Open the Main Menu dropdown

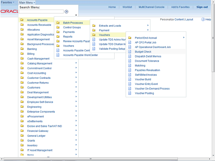27,2
